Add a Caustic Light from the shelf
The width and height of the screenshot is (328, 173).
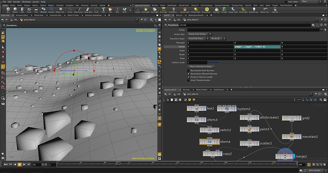[x=233, y=10]
